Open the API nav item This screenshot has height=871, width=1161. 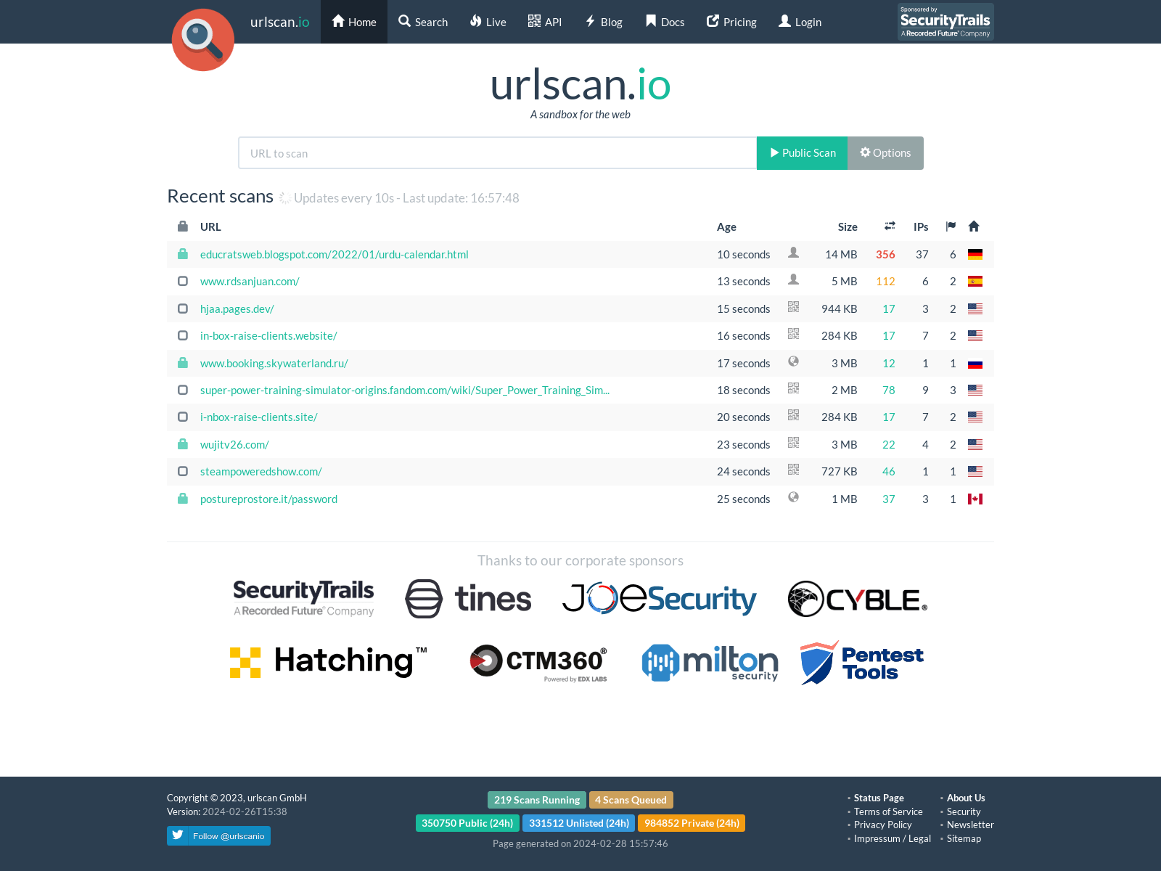(x=545, y=22)
